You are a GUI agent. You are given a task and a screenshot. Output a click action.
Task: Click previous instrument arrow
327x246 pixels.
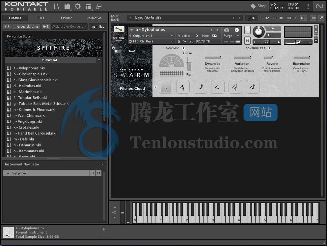(211, 30)
